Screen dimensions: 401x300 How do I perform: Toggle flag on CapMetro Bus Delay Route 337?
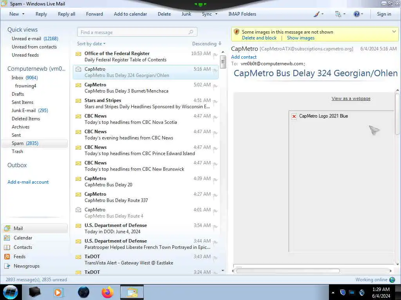pyautogui.click(x=215, y=195)
